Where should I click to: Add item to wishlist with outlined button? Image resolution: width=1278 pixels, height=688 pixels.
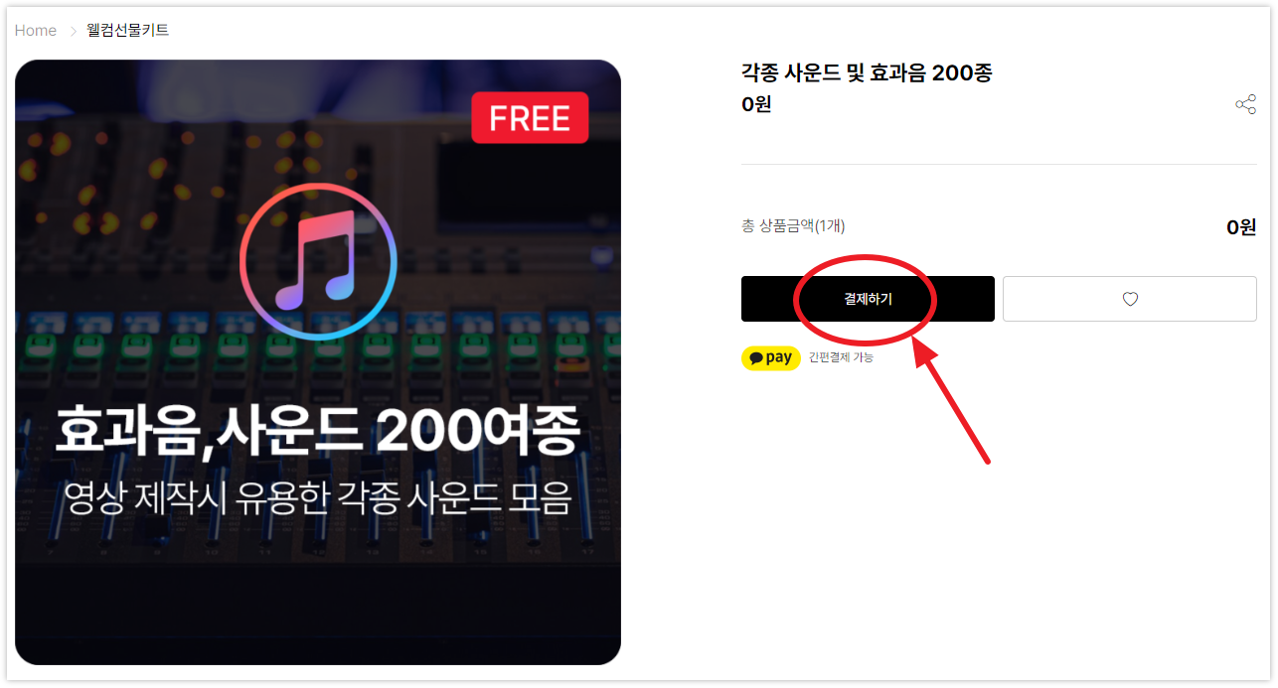coord(1130,299)
